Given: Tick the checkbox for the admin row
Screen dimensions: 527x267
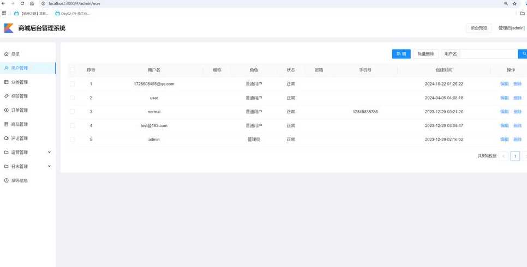Looking at the screenshot, I should point(72,139).
